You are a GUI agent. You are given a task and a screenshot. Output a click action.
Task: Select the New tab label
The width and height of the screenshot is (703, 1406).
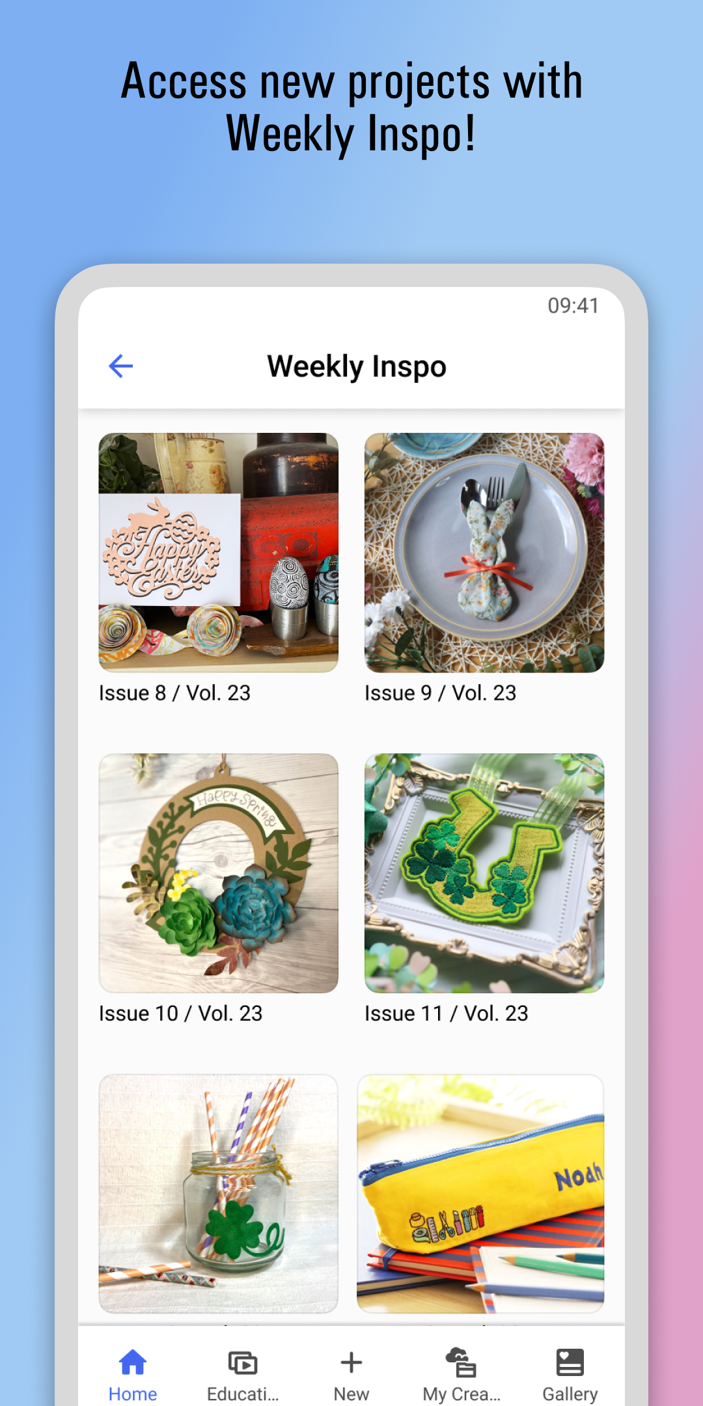click(351, 1394)
